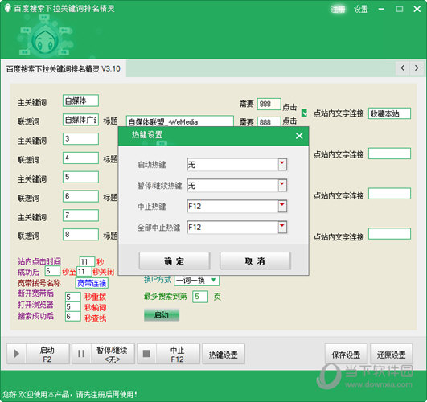Viewport: 427px width, 402px height.
Task: Click the app logo icon in title bar
Action: [7, 8]
